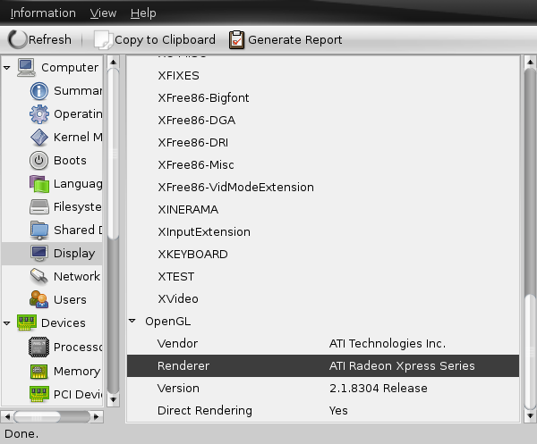Screen dimensions: 537x444
Task: Select the XFree86-VidModeExtension row
Action: coord(323,188)
